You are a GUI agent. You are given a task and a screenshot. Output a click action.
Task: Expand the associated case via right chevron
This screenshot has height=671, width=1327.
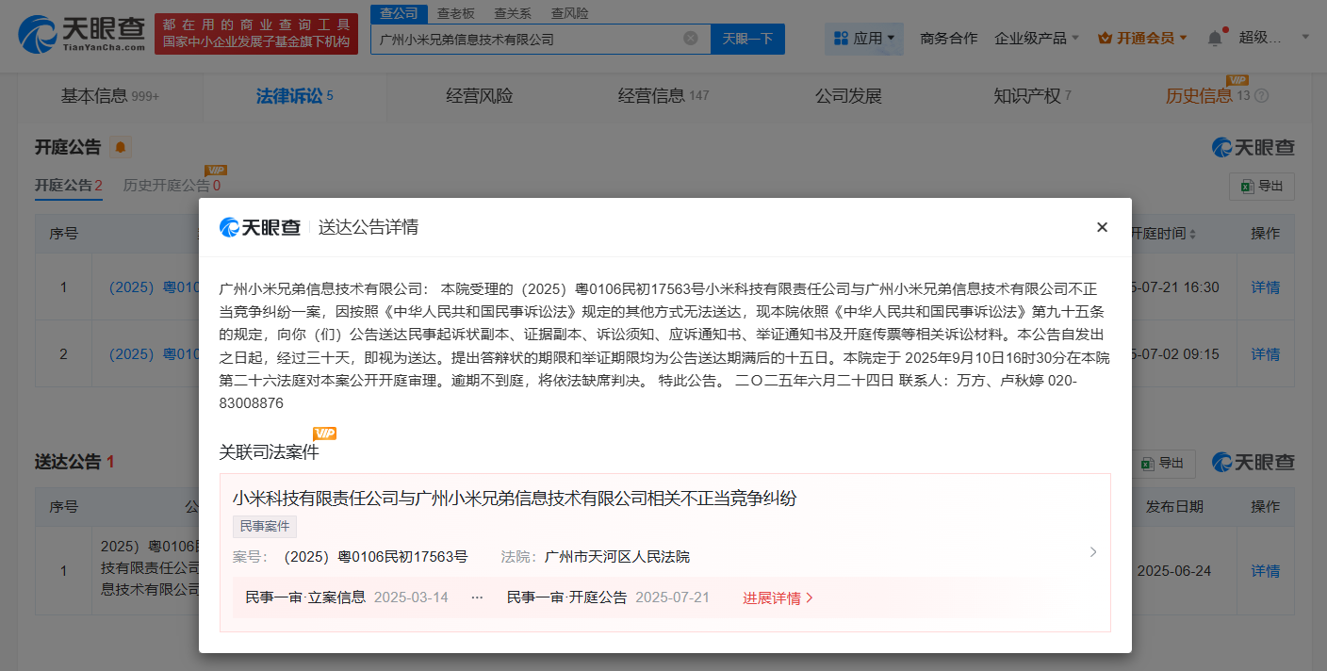coord(1092,551)
